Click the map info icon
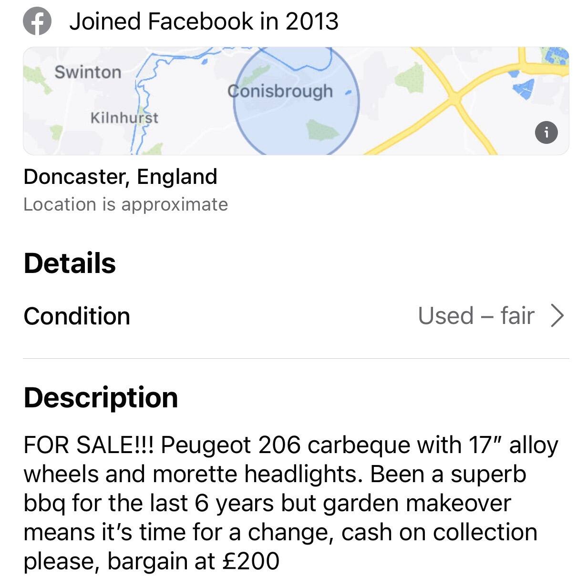587x576 pixels. (x=546, y=132)
